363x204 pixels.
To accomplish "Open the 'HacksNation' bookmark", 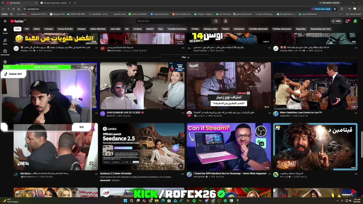I will click(x=98, y=14).
